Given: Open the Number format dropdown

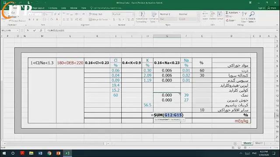Looking at the screenshot, I should coord(133,14).
